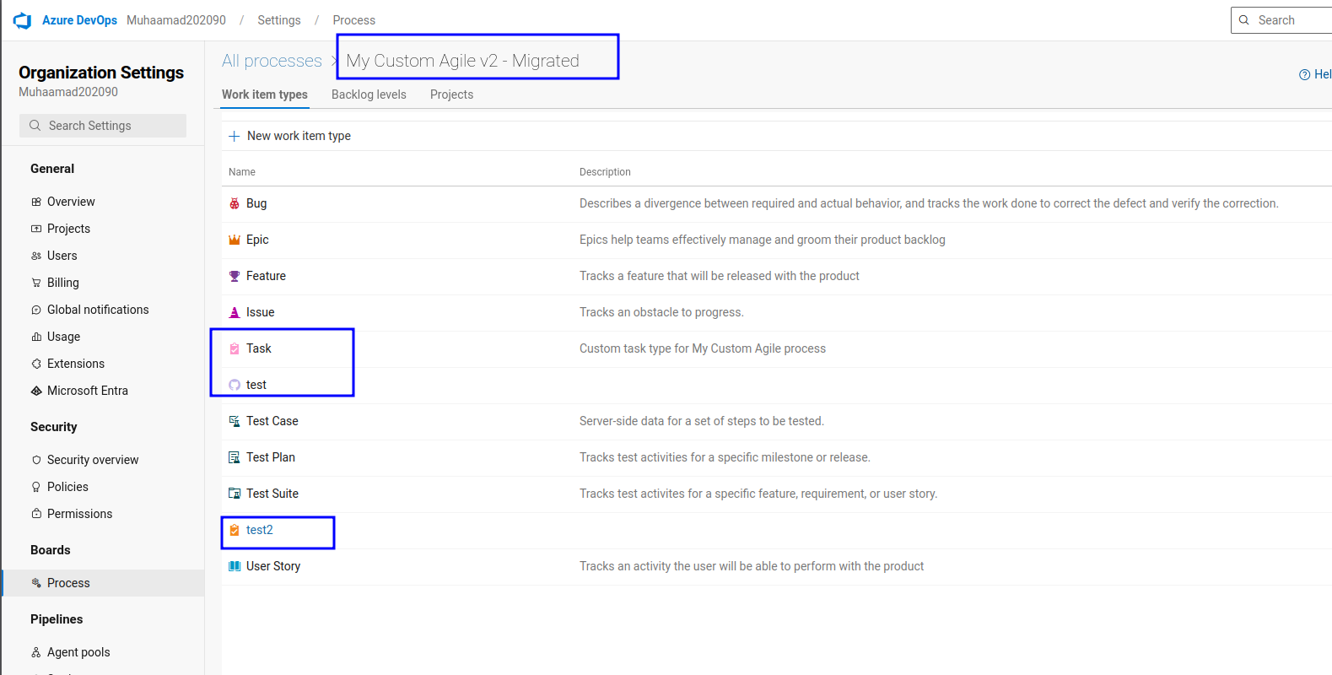1332x675 pixels.
Task: Navigate to Agent pools
Action: click(78, 652)
